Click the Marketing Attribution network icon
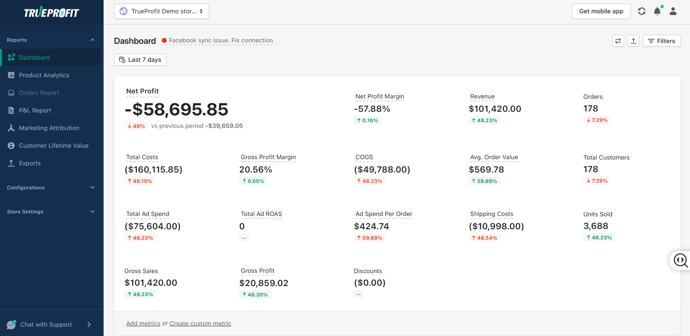The width and height of the screenshot is (690, 336). [11, 128]
